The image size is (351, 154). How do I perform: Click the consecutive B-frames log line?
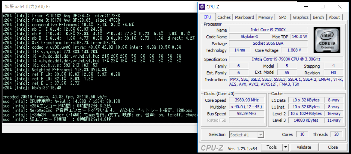coord(68,25)
